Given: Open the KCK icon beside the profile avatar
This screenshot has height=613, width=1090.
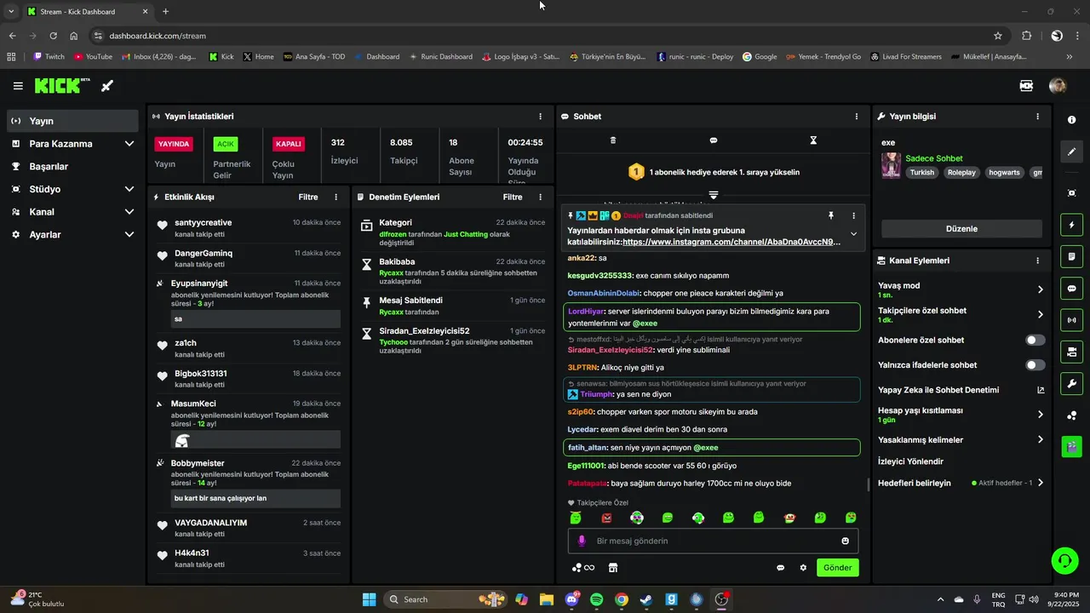Looking at the screenshot, I should pyautogui.click(x=1026, y=86).
